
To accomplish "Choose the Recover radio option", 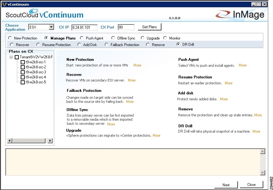I will tap(12, 45).
